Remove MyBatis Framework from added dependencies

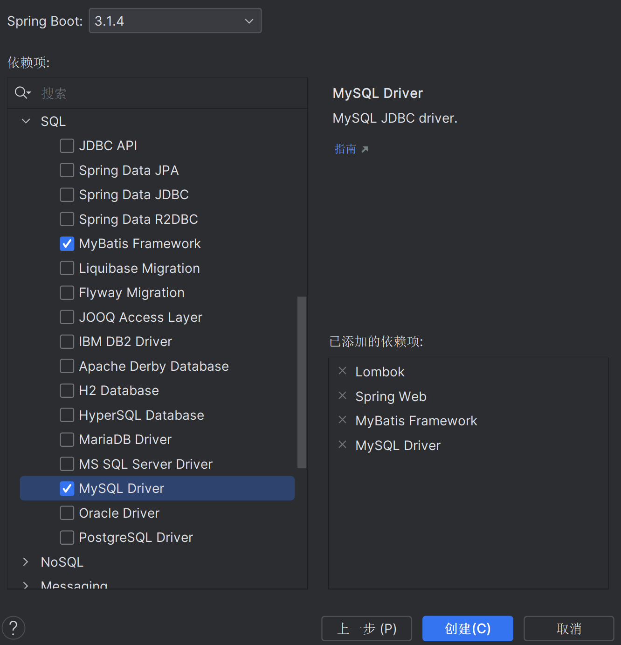pos(342,420)
